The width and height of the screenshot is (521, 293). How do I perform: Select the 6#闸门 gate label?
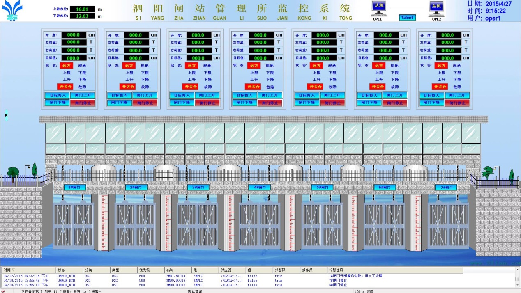click(385, 188)
